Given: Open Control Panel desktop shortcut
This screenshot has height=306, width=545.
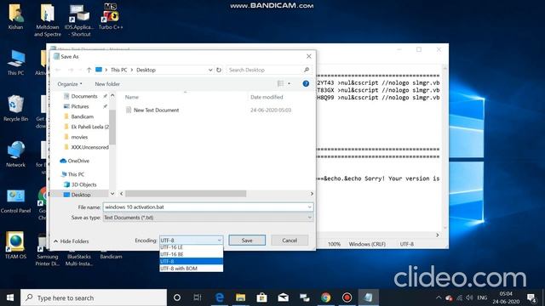Looking at the screenshot, I should click(15, 201).
